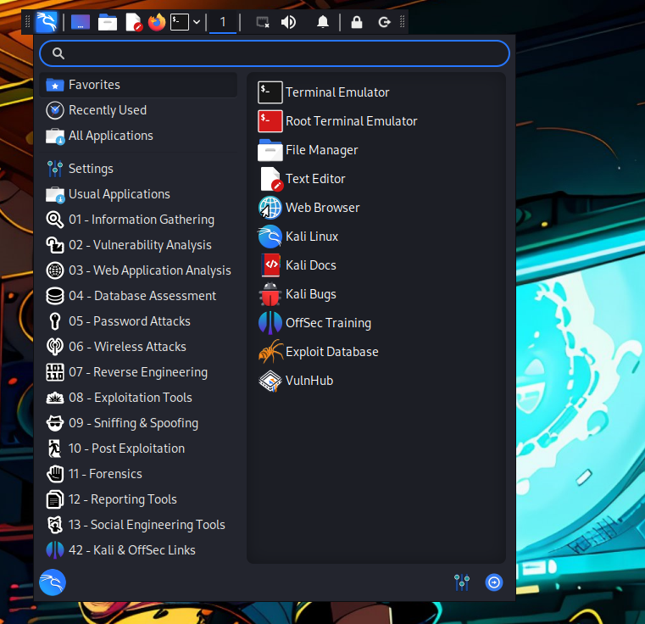The width and height of the screenshot is (645, 624).
Task: Open 03 - Web Application Analysis category
Action: coord(138,270)
